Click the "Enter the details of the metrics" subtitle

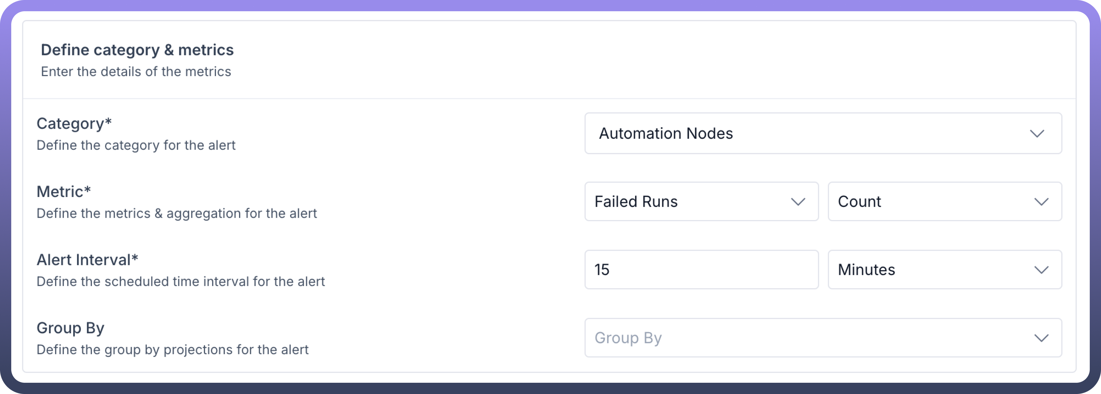point(136,71)
